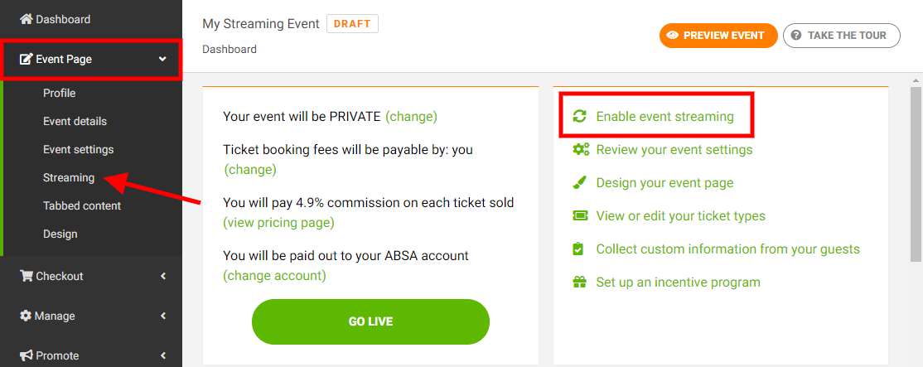Open the Tabbed content sidebar item

click(x=82, y=205)
